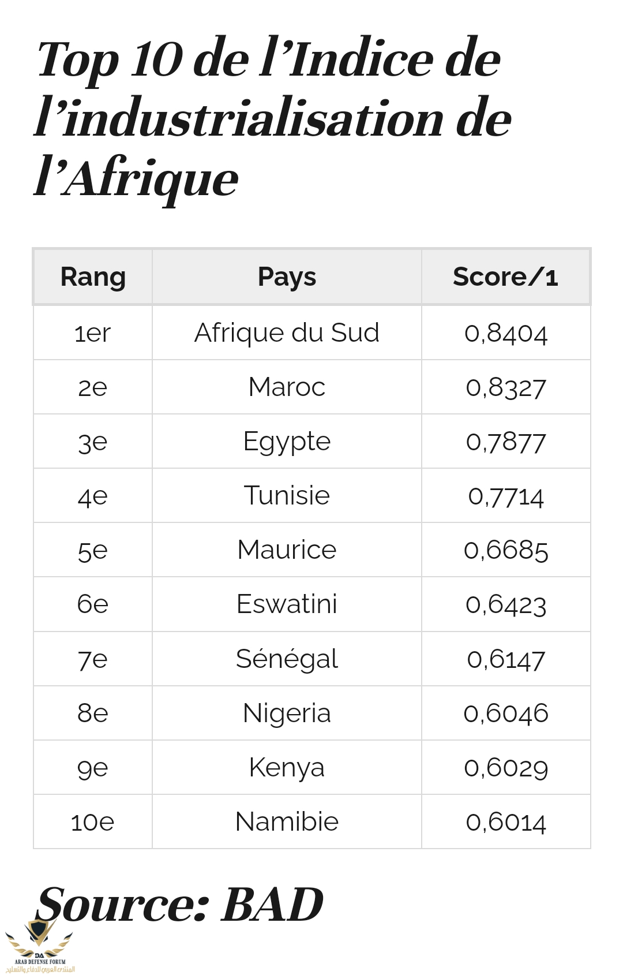Click the 'Pays' column header
The width and height of the screenshot is (623, 975).
pos(287,277)
